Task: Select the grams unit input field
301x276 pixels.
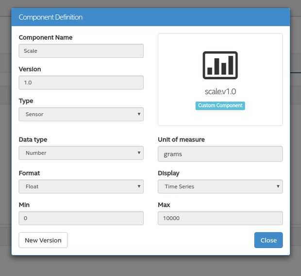Action: 220,154
